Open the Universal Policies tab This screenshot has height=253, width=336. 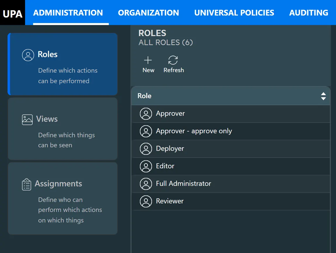point(234,13)
